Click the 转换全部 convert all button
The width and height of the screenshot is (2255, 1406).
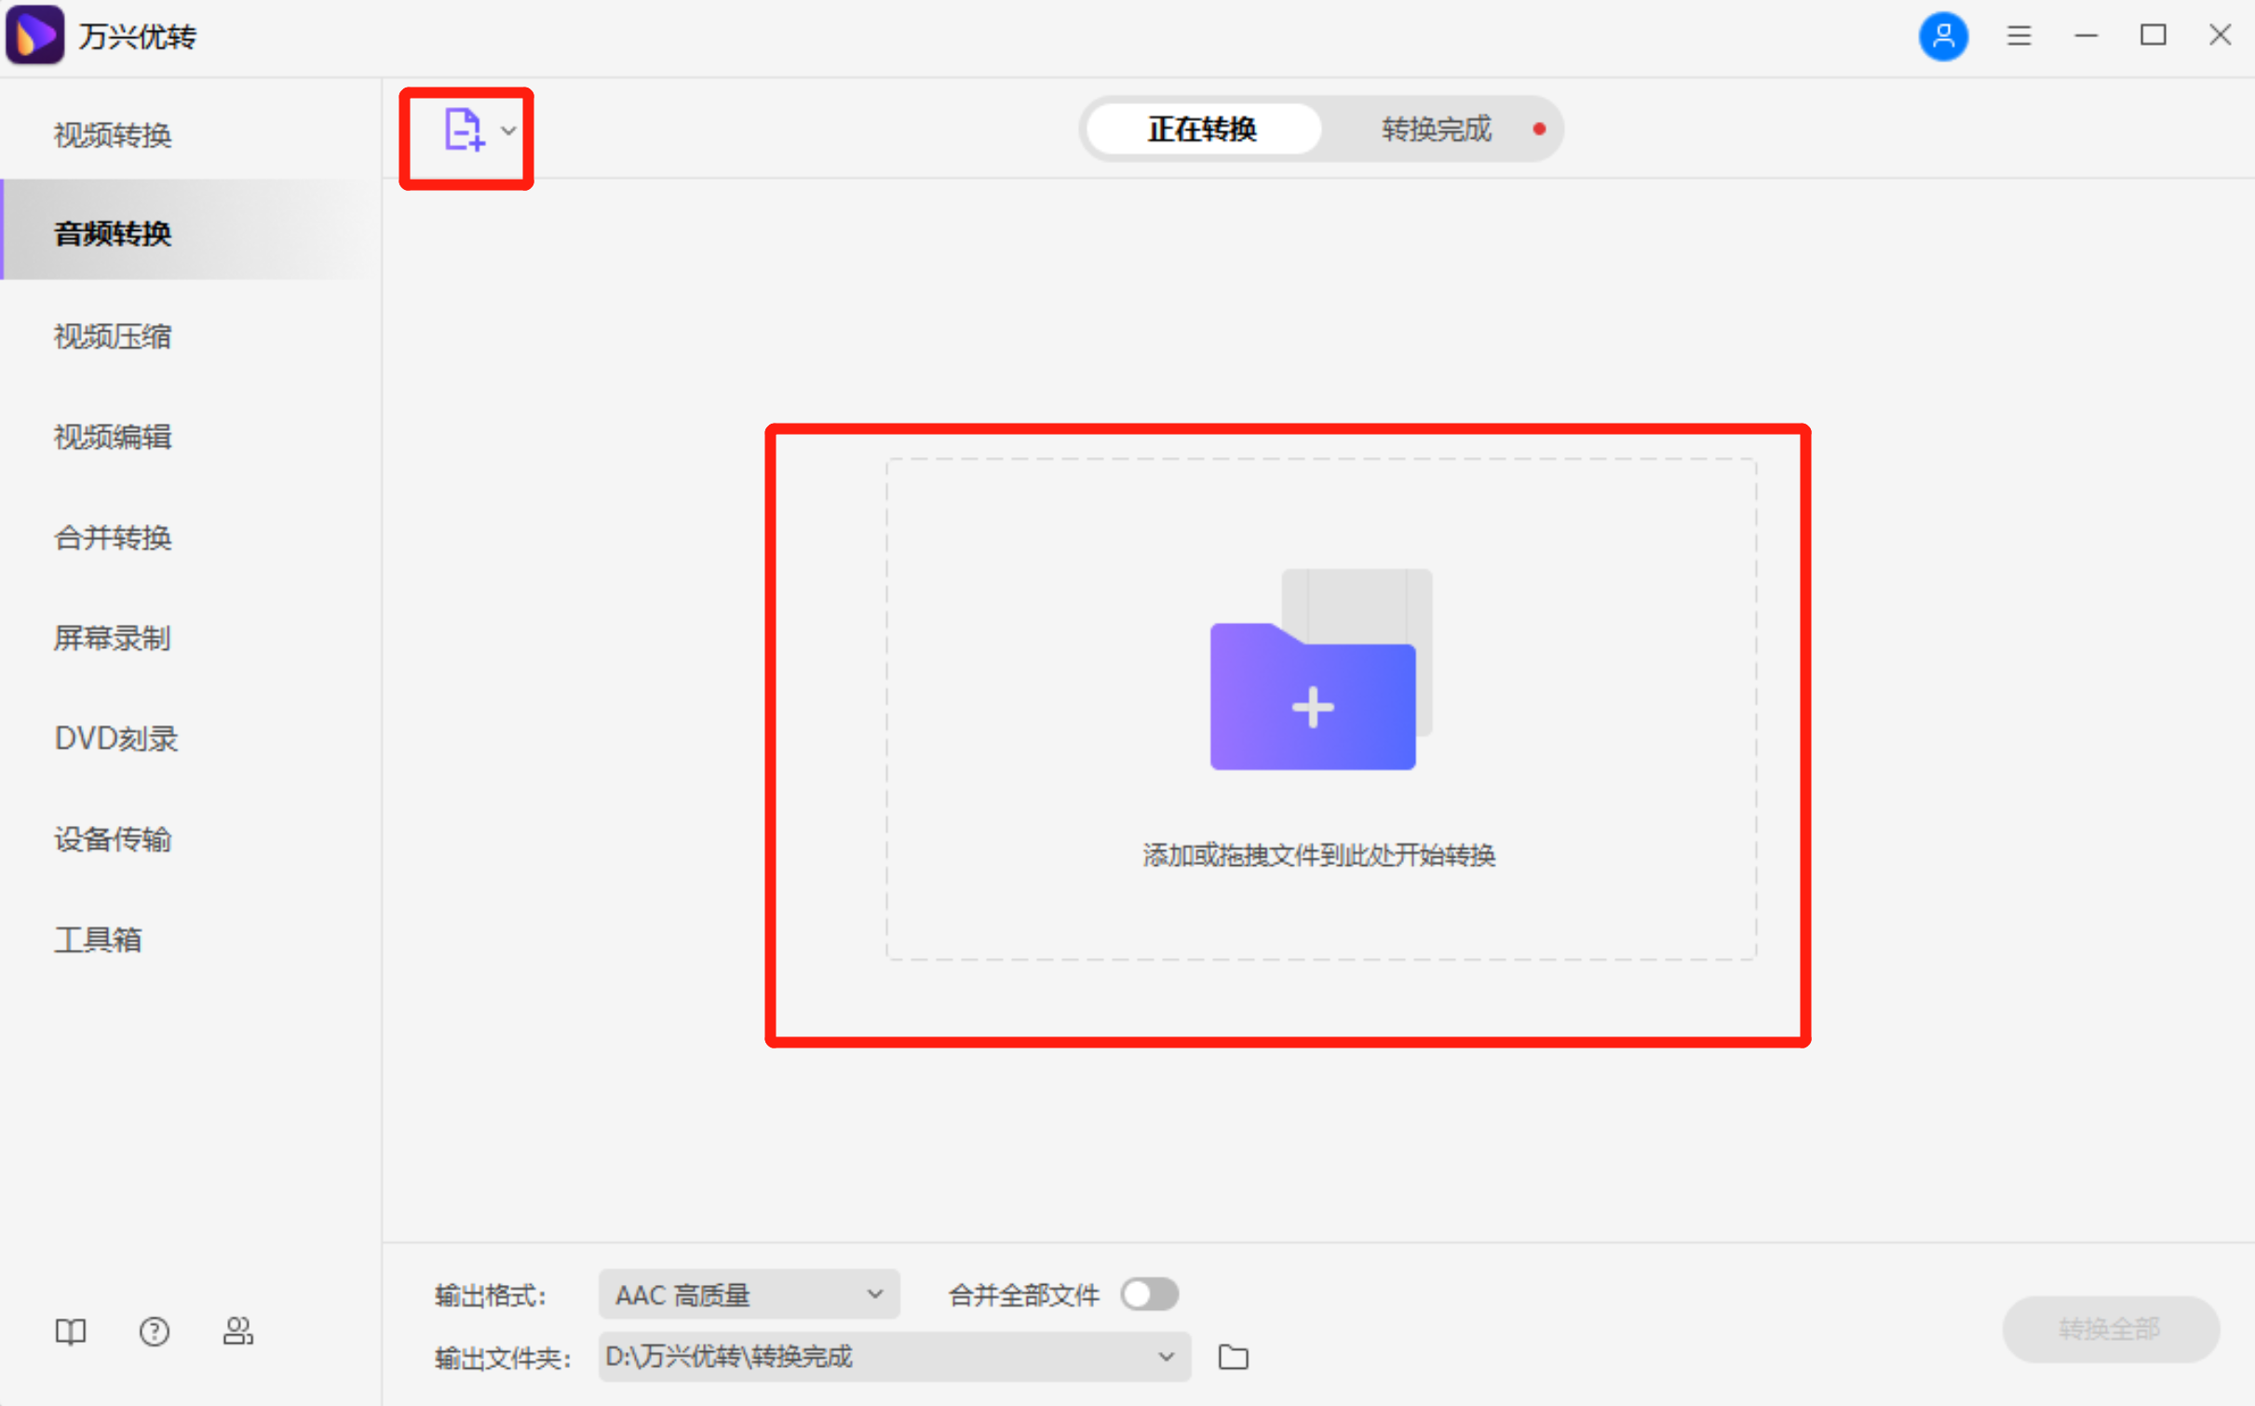pyautogui.click(x=2110, y=1329)
